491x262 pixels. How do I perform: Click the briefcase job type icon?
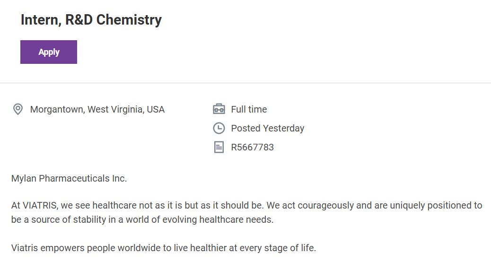(219, 110)
